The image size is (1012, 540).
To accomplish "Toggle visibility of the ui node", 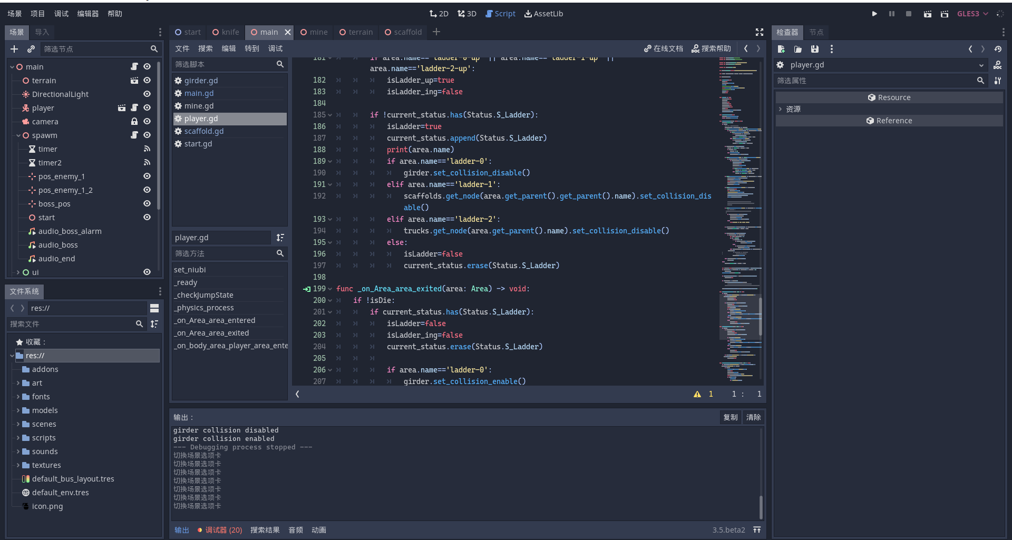I will click(147, 272).
